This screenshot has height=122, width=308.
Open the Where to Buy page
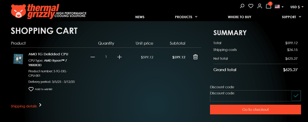tap(239, 17)
